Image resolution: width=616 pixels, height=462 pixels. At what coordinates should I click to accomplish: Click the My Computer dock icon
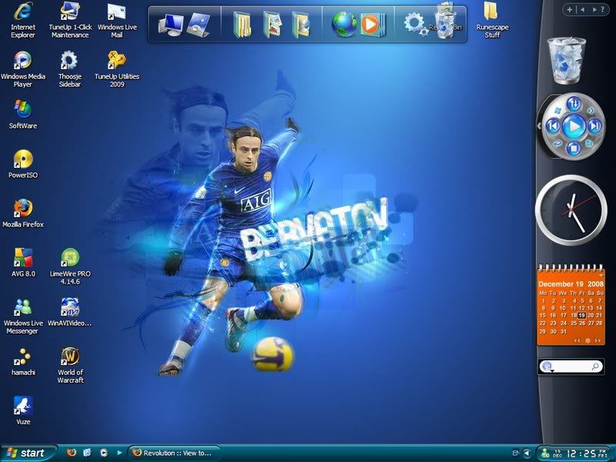(x=170, y=25)
